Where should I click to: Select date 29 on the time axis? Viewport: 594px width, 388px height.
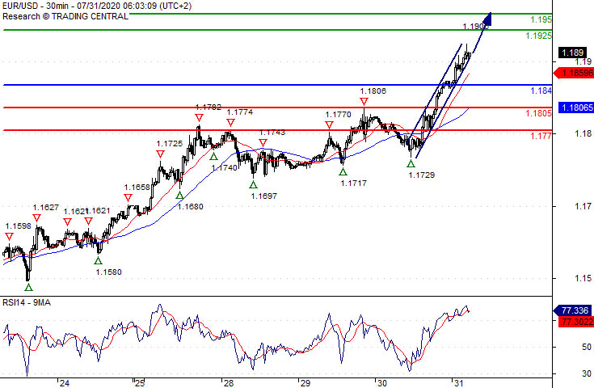(305, 383)
